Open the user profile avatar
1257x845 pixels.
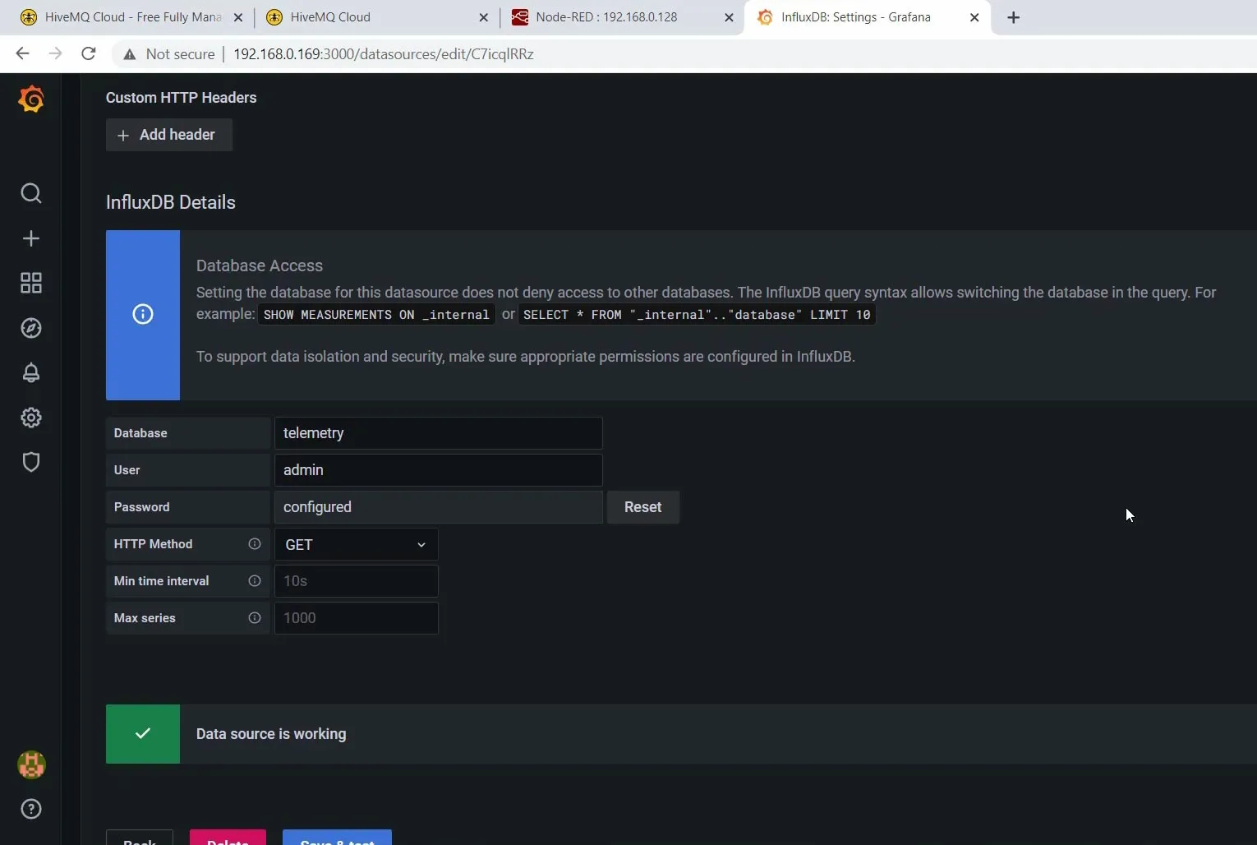[x=31, y=764]
